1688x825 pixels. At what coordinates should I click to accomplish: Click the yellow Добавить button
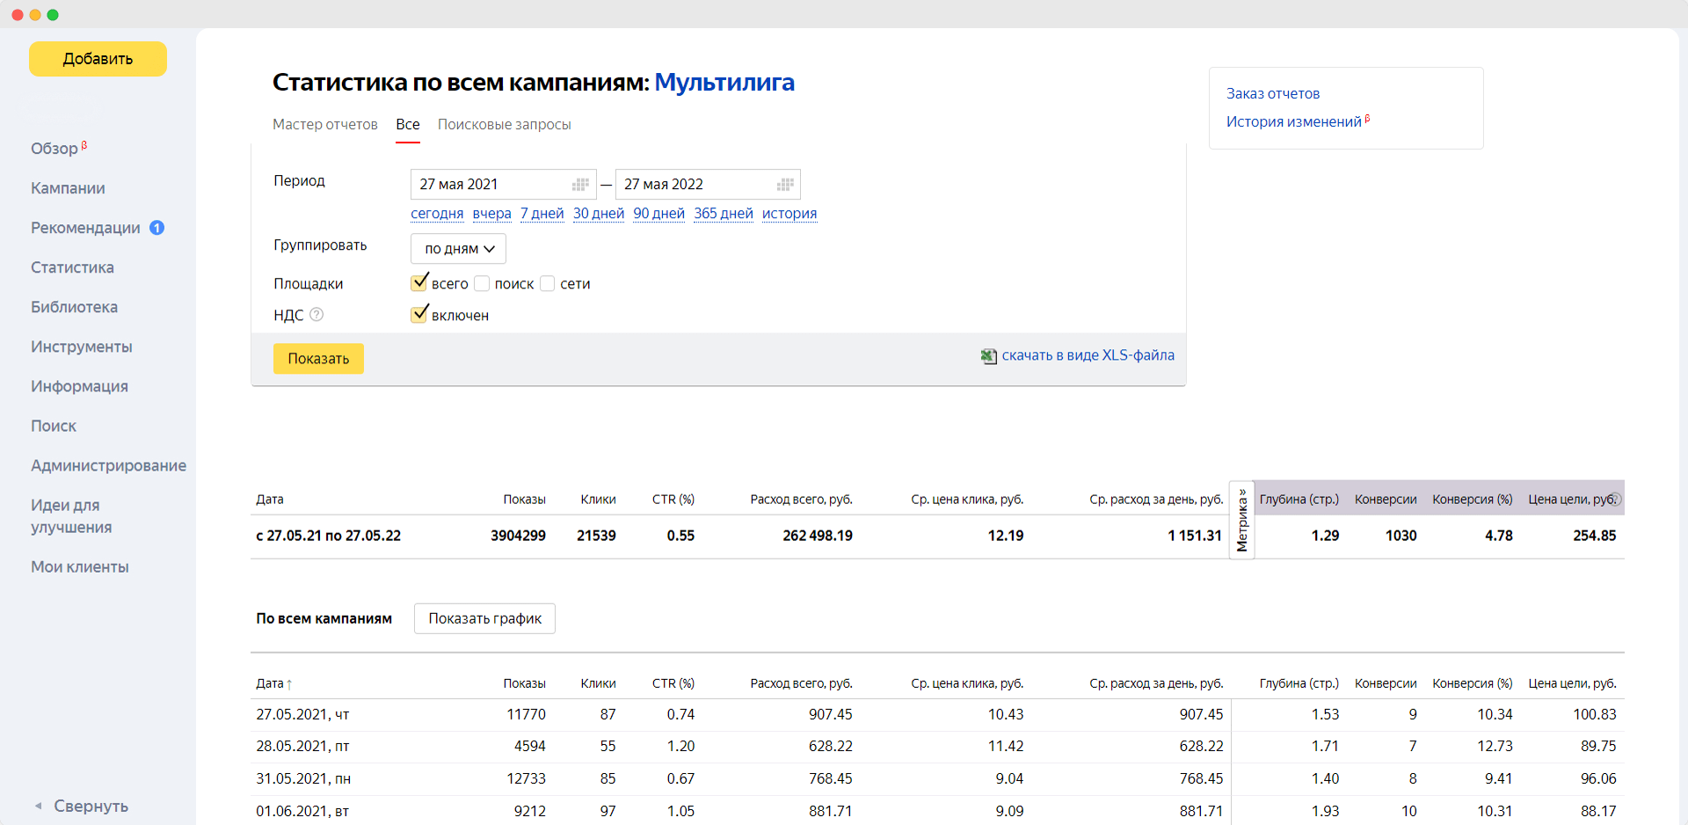tap(98, 59)
